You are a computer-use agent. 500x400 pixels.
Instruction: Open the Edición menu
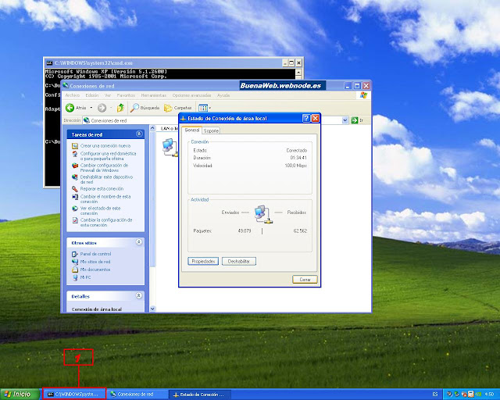(92, 95)
